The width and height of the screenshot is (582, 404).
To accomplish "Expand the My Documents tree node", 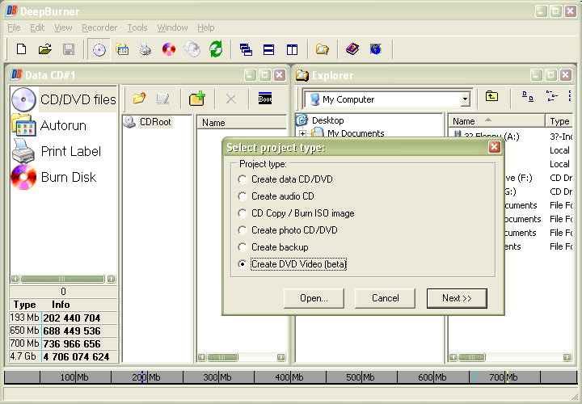I will pos(303,133).
